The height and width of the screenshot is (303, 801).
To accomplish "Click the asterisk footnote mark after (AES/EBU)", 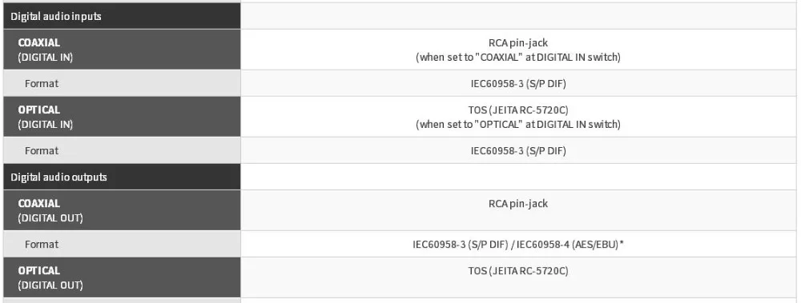I will (622, 244).
